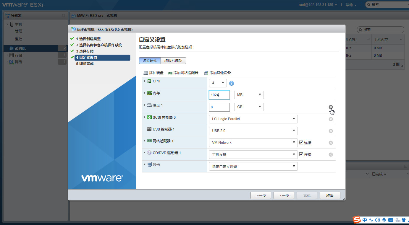Remove USB controller 1 with X icon
This screenshot has width=409, height=225.
pyautogui.click(x=331, y=131)
